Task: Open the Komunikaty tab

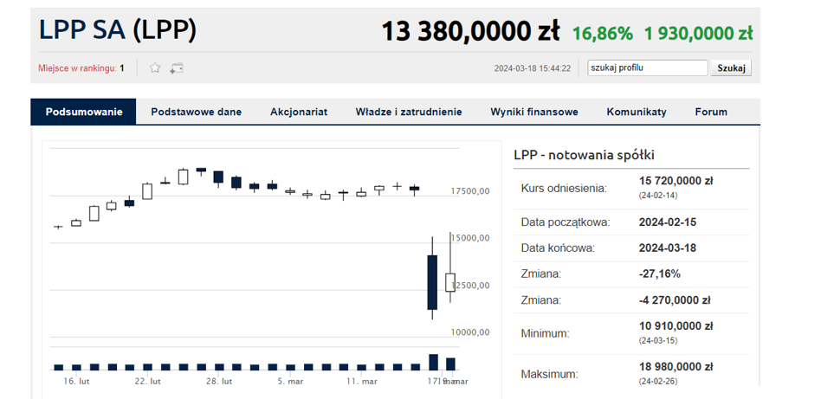Action: [637, 112]
